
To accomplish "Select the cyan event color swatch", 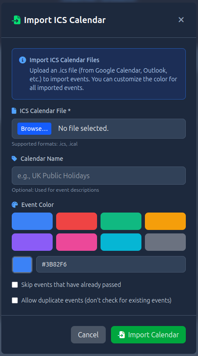I will pos(121,242).
